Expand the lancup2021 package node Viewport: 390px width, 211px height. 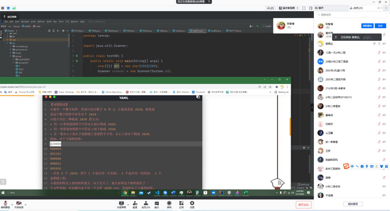tap(13, 63)
